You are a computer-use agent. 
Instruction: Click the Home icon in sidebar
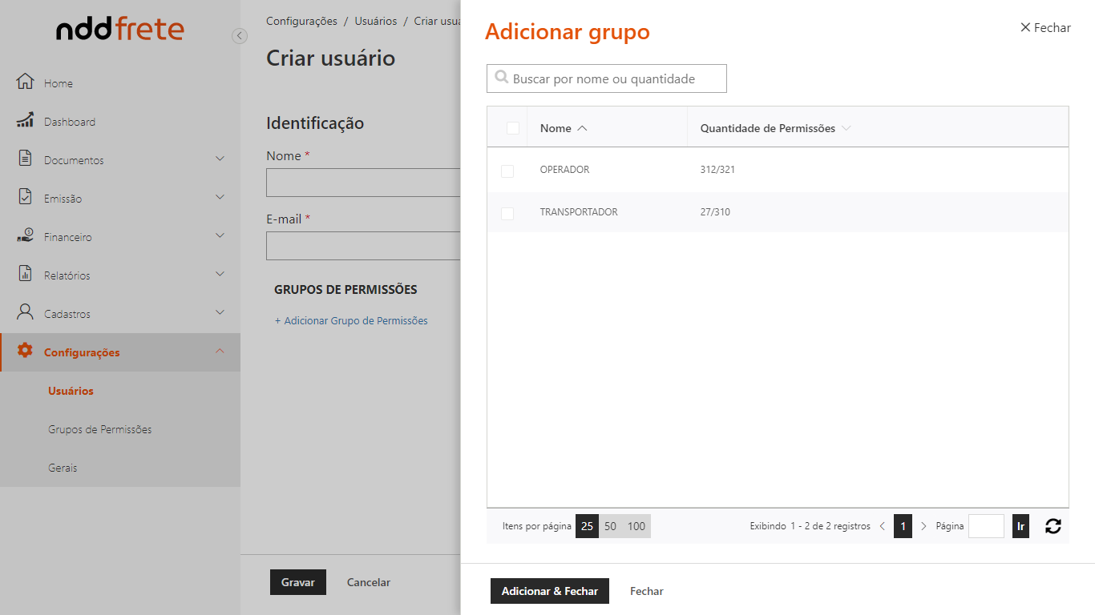pyautogui.click(x=25, y=82)
